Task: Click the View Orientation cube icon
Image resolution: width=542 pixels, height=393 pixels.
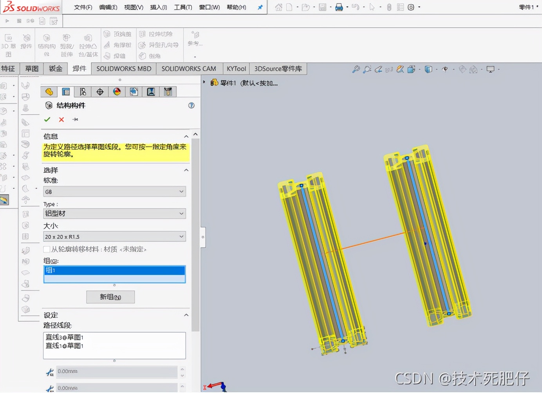Action: (x=429, y=69)
